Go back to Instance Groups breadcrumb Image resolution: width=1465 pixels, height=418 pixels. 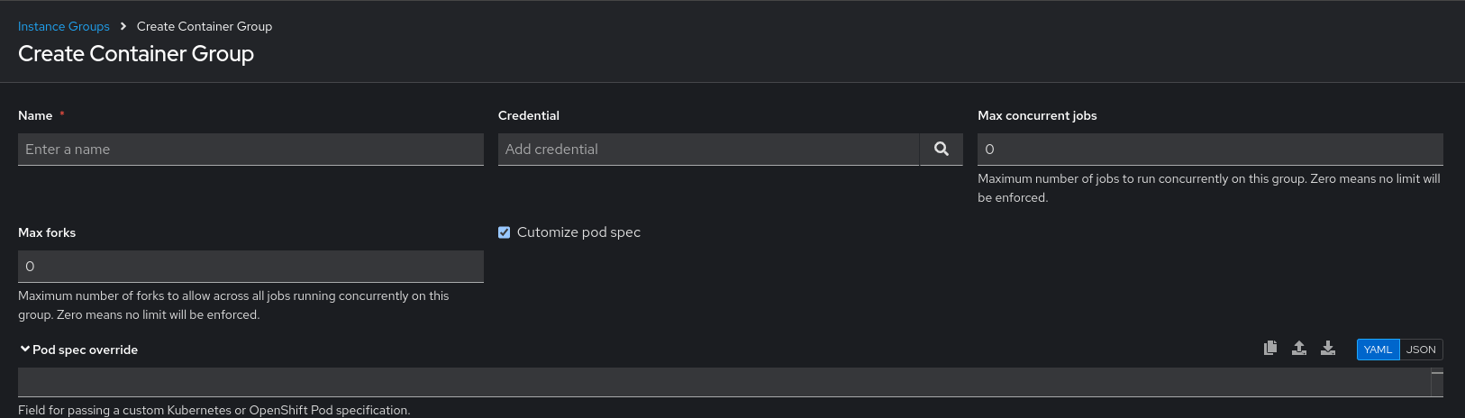tap(64, 26)
